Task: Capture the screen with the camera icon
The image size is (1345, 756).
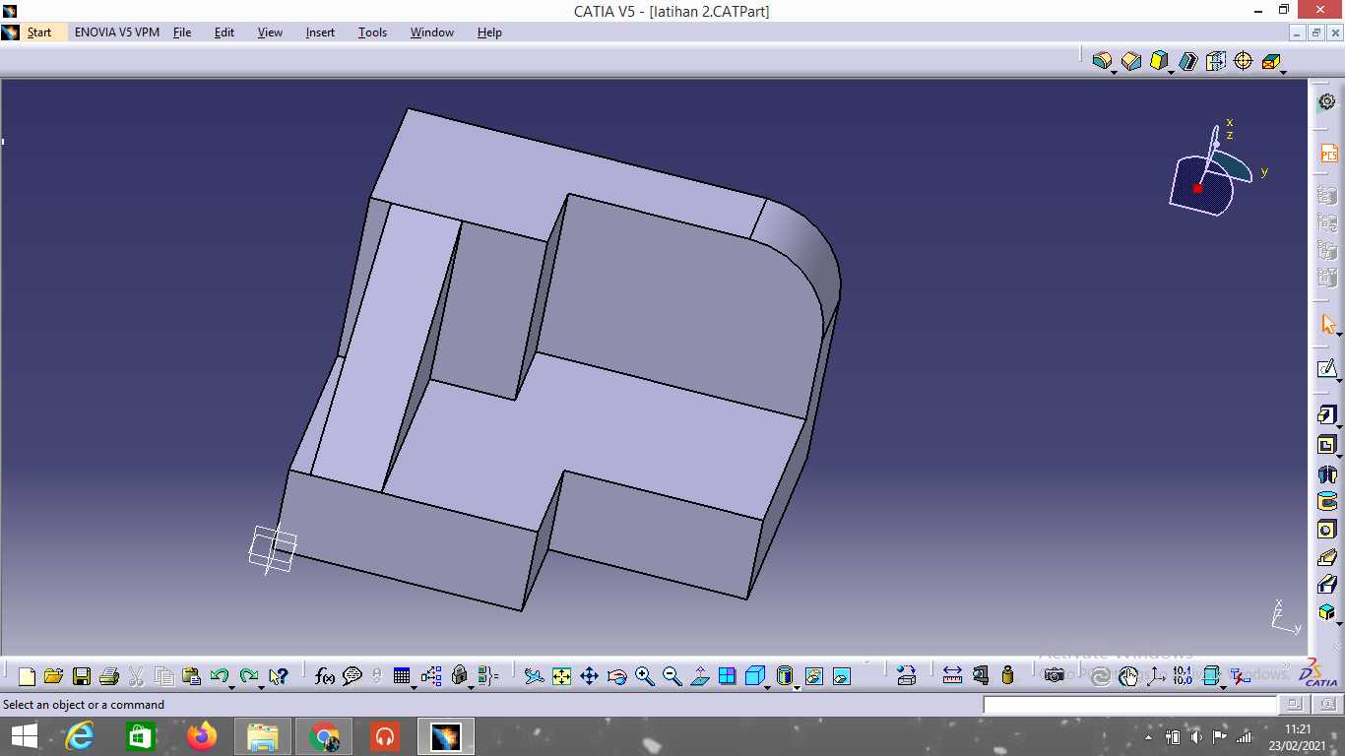Action: click(x=1055, y=676)
